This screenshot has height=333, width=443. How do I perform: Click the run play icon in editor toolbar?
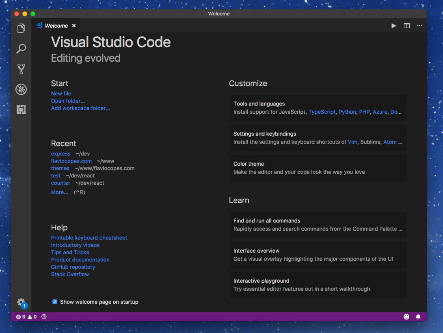click(393, 26)
